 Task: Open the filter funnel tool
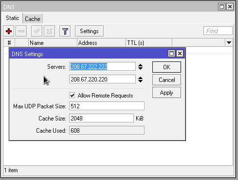tap(65, 31)
